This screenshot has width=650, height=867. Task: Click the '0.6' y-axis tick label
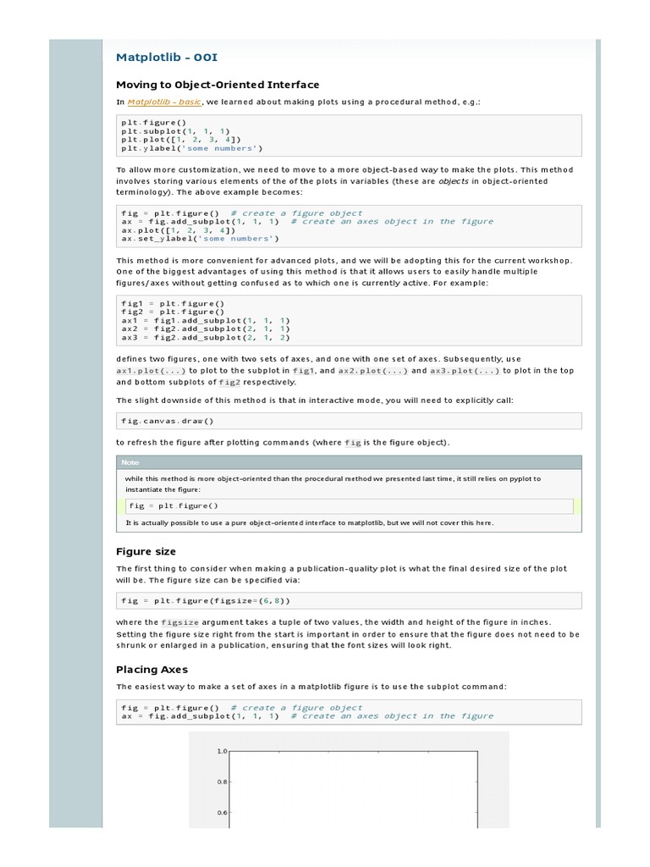click(x=222, y=813)
